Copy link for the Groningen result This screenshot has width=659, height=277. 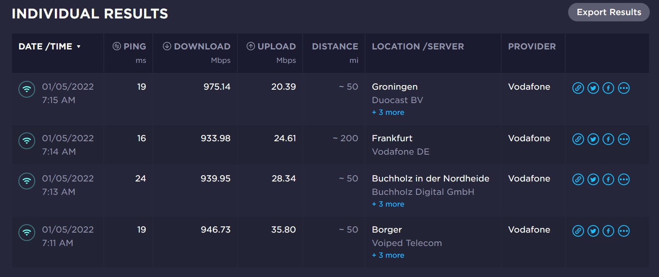tap(578, 88)
